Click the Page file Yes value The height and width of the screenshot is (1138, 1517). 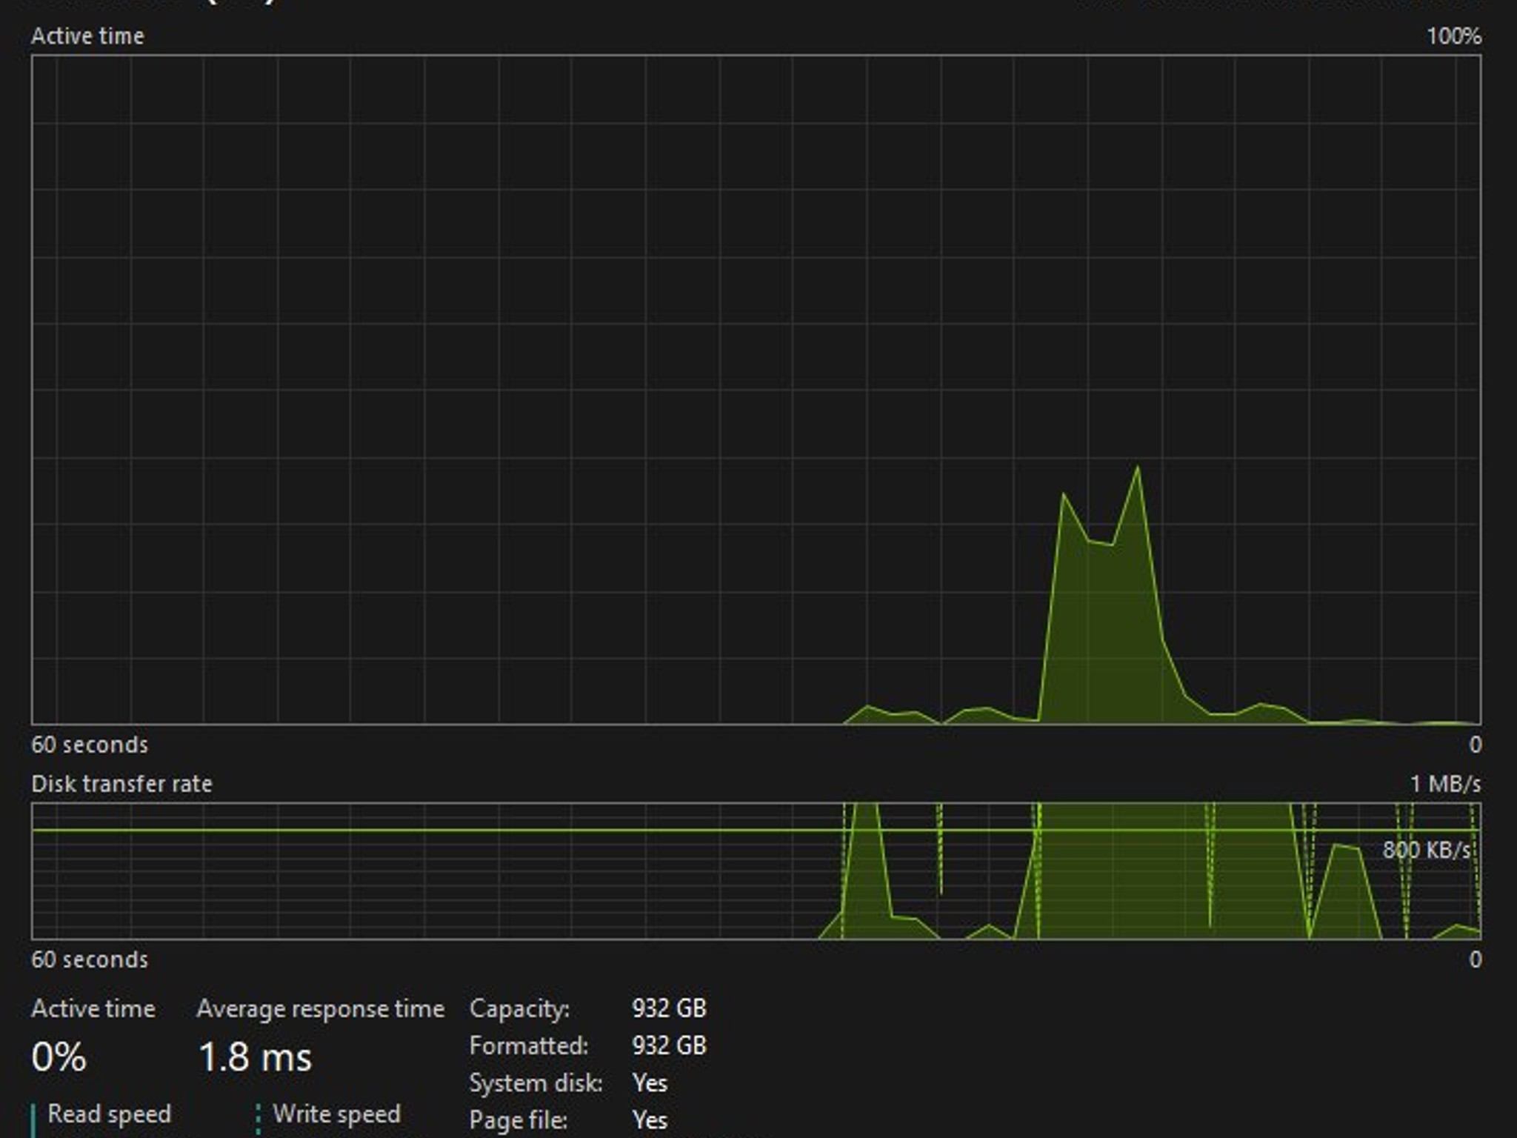pyautogui.click(x=650, y=1120)
